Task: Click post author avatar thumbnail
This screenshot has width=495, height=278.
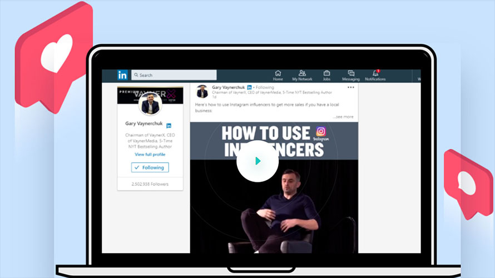Action: coord(202,92)
